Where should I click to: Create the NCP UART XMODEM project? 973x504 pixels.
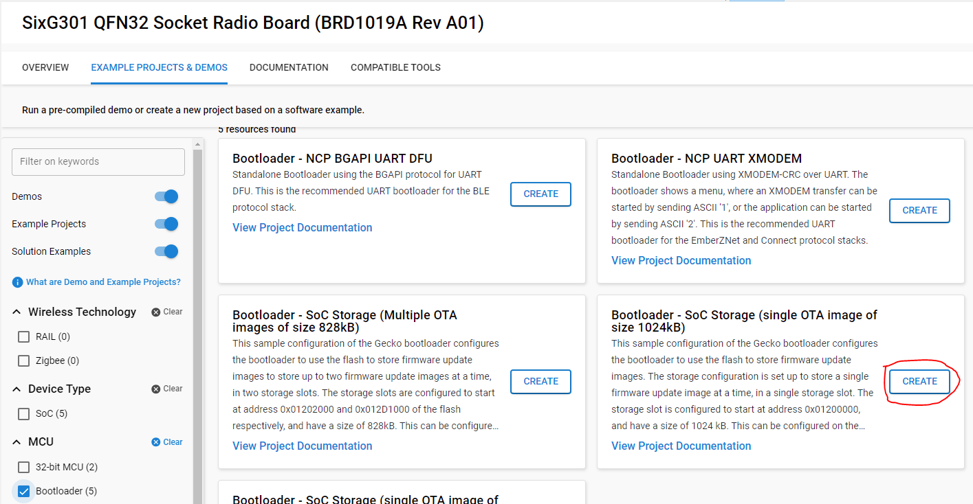[x=919, y=211]
